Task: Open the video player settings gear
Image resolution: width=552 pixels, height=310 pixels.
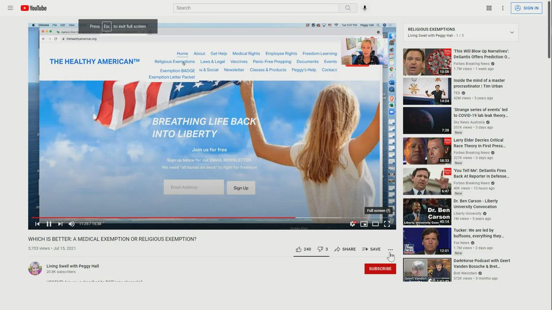Action: pyautogui.click(x=352, y=224)
